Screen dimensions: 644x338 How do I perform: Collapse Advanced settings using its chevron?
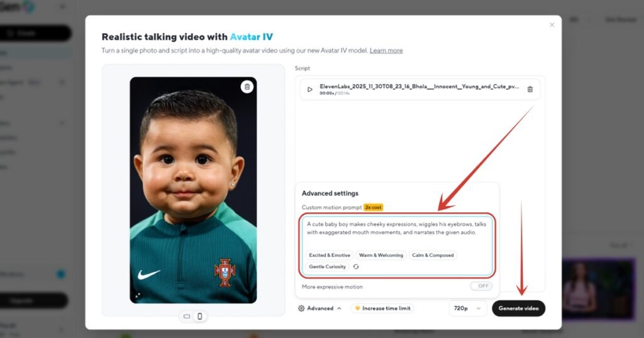(340, 308)
